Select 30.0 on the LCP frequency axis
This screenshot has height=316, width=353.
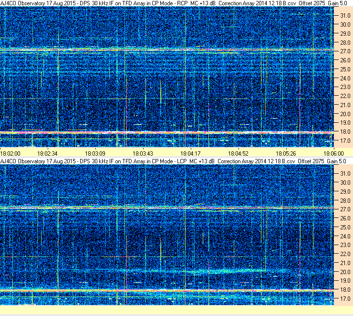345,183
